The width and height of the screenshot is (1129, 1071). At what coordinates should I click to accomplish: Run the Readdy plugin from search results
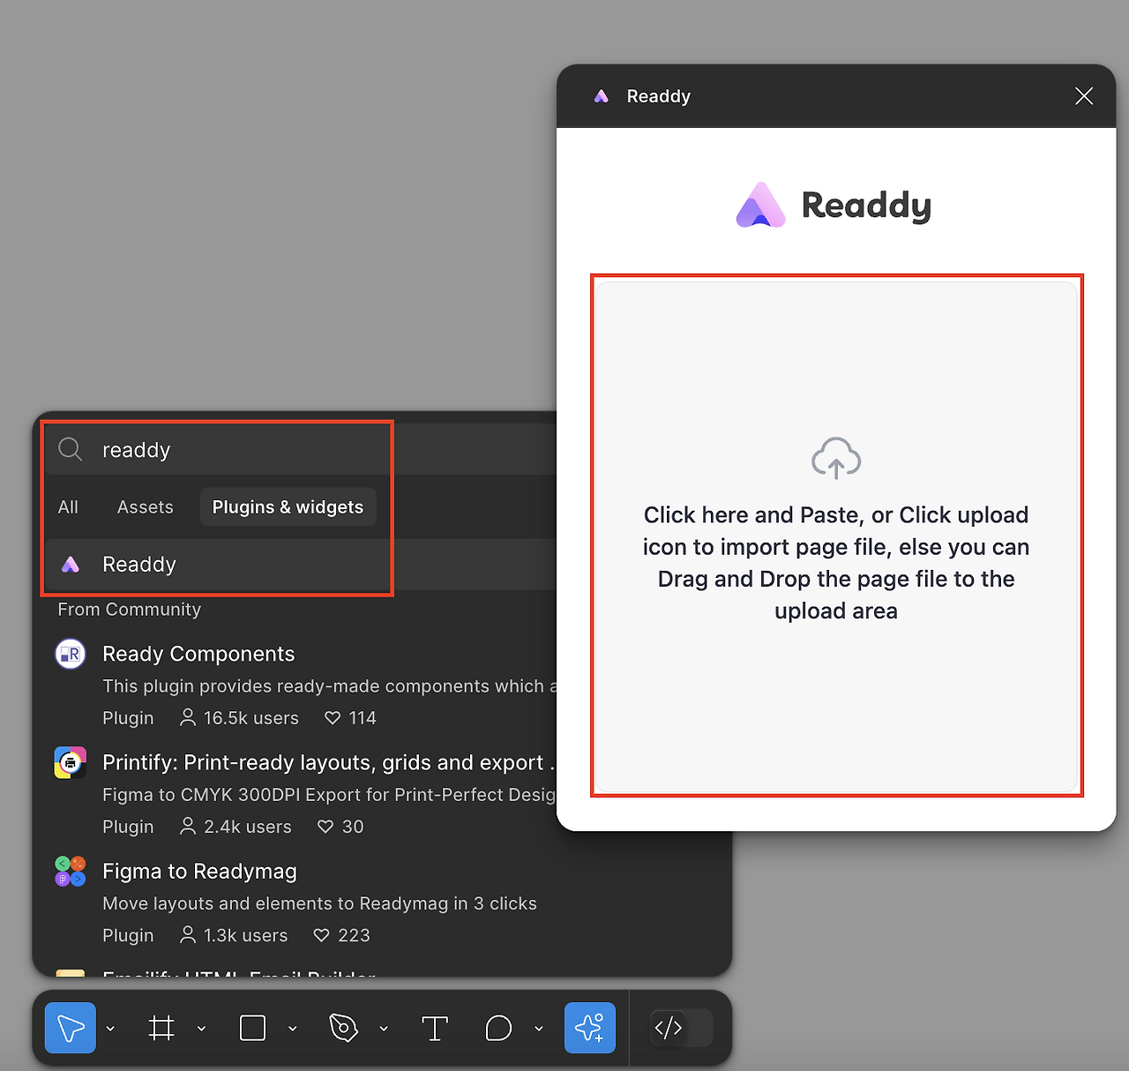click(x=300, y=565)
